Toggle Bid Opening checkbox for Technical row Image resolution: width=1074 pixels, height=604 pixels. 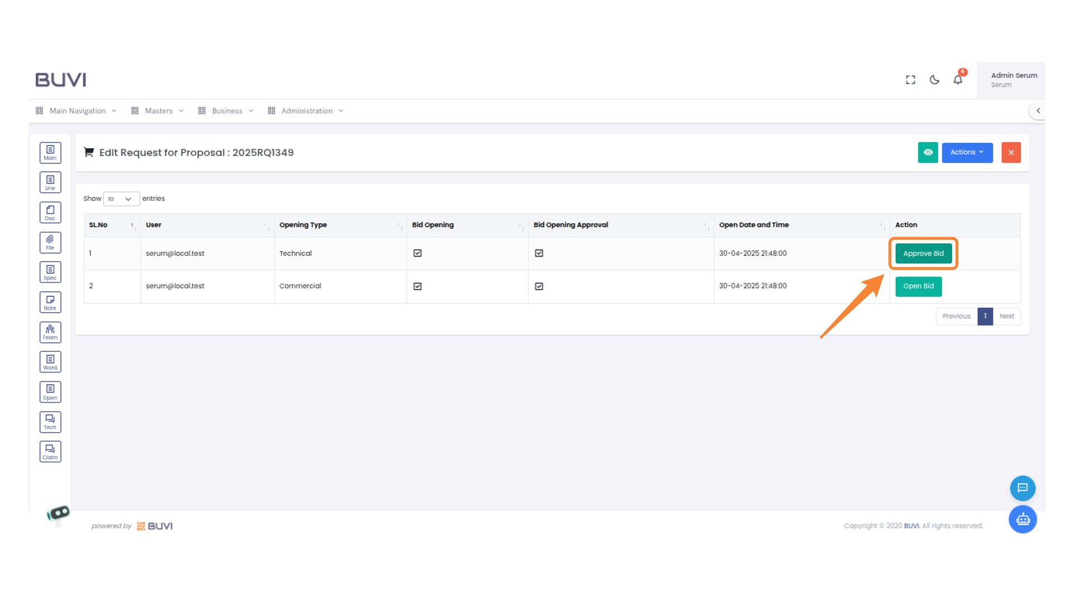tap(417, 253)
